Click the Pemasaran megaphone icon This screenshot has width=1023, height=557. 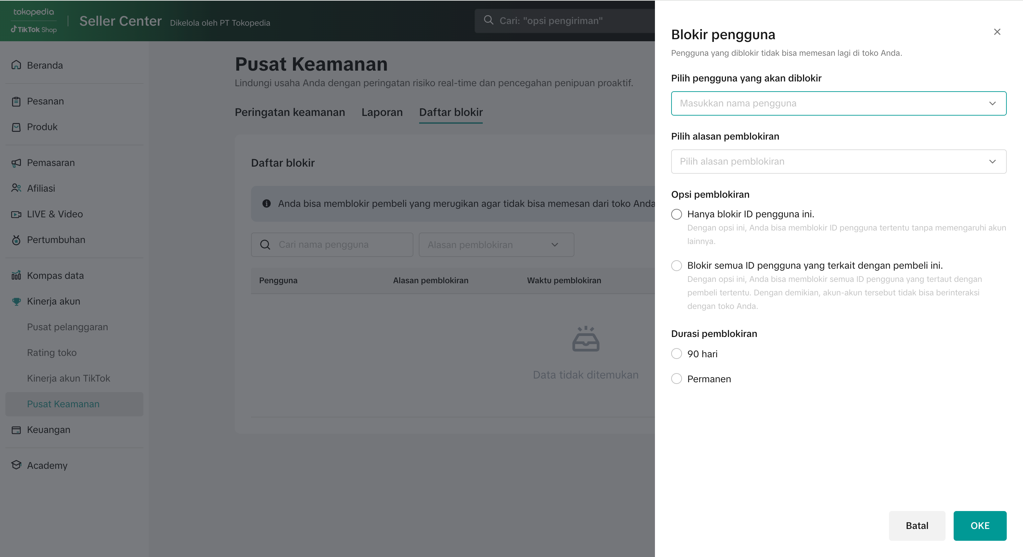point(16,163)
